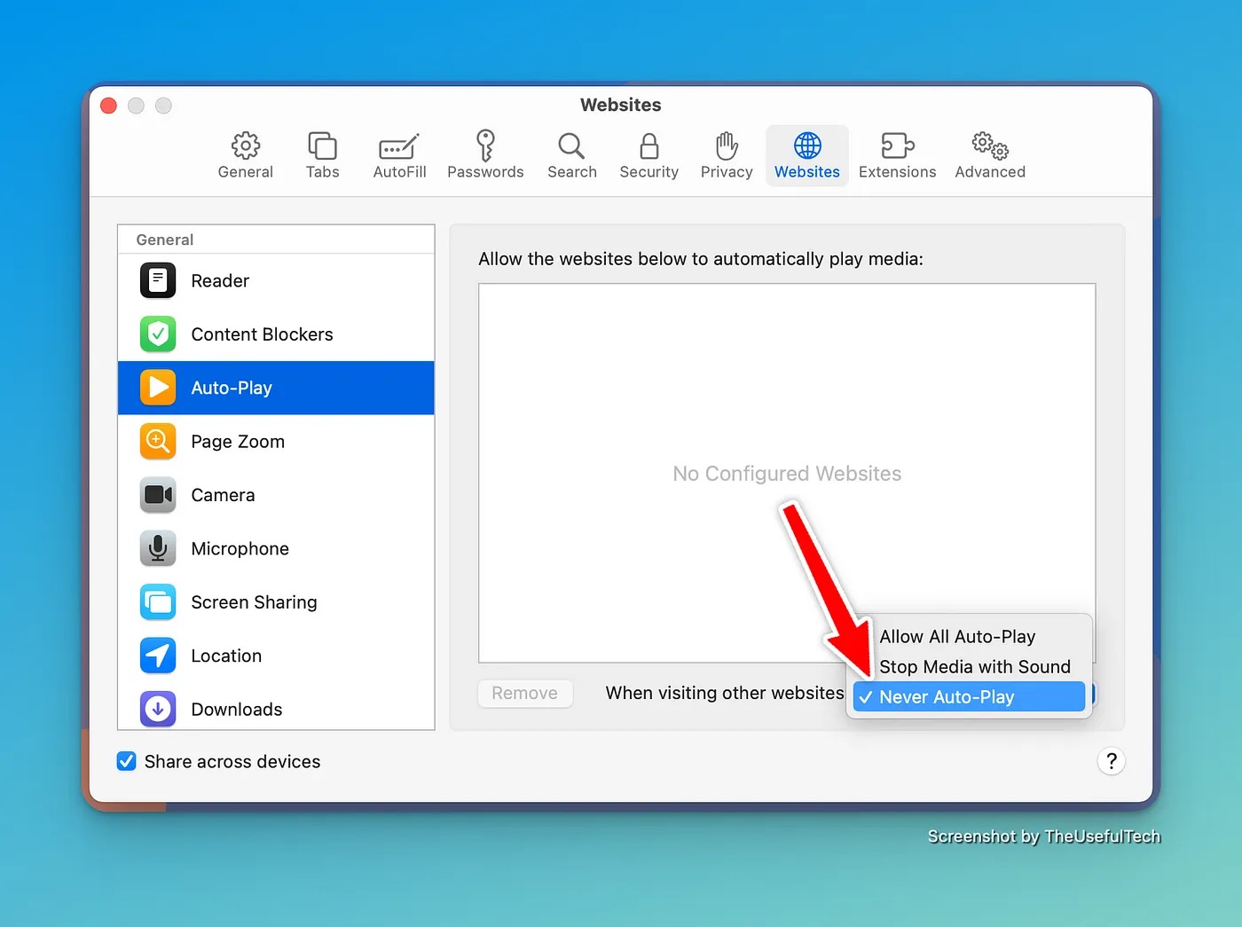Select the Auto-Play row label
This screenshot has width=1242, height=927.
pos(232,388)
